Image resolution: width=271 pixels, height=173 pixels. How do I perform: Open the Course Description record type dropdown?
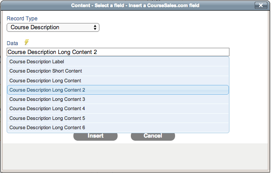pyautogui.click(x=53, y=27)
